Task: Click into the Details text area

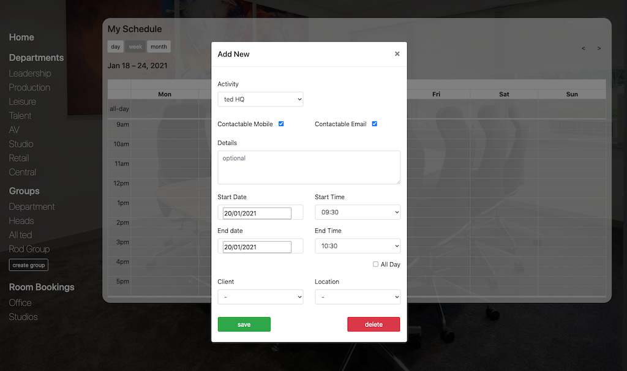Action: (309, 167)
